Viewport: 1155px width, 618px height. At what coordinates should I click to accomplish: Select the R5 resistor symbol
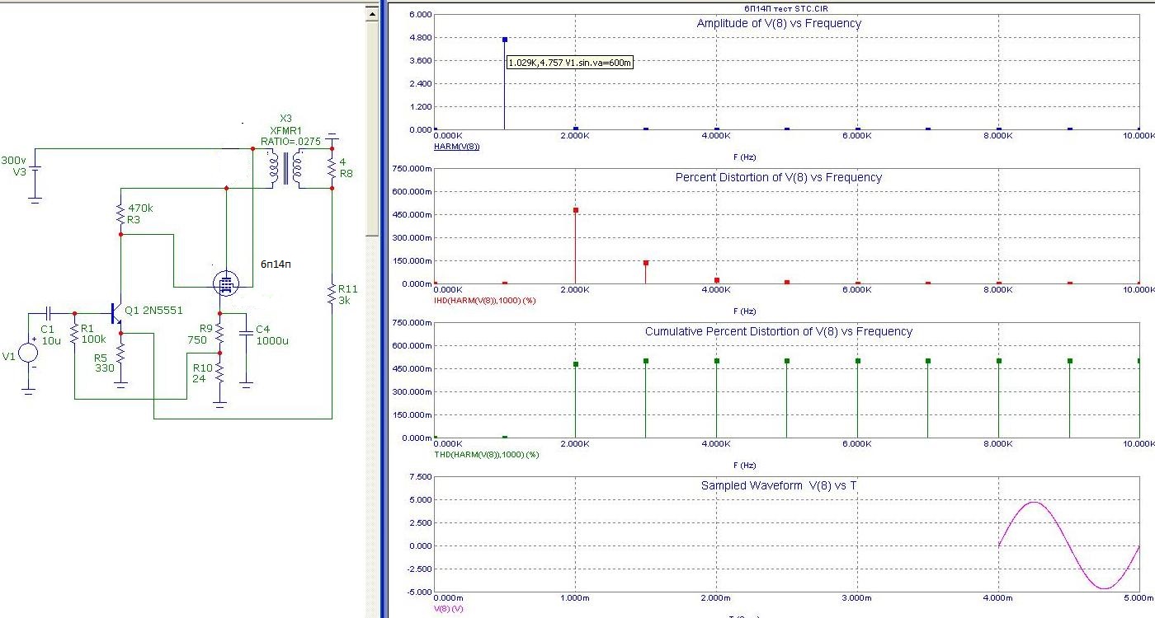coord(120,354)
